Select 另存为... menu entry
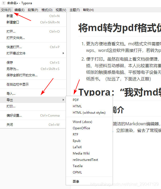The image size is (161, 189). click(33, 69)
